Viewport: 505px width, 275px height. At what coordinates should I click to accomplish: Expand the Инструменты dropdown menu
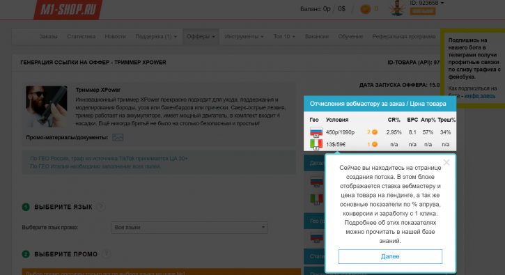(244, 36)
